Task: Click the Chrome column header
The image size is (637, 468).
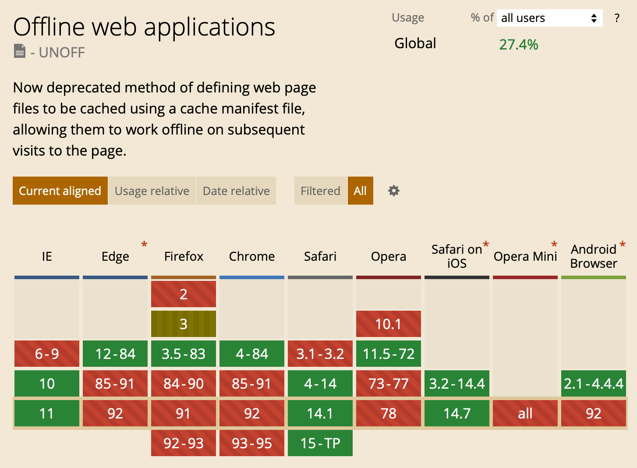Action: pos(252,256)
